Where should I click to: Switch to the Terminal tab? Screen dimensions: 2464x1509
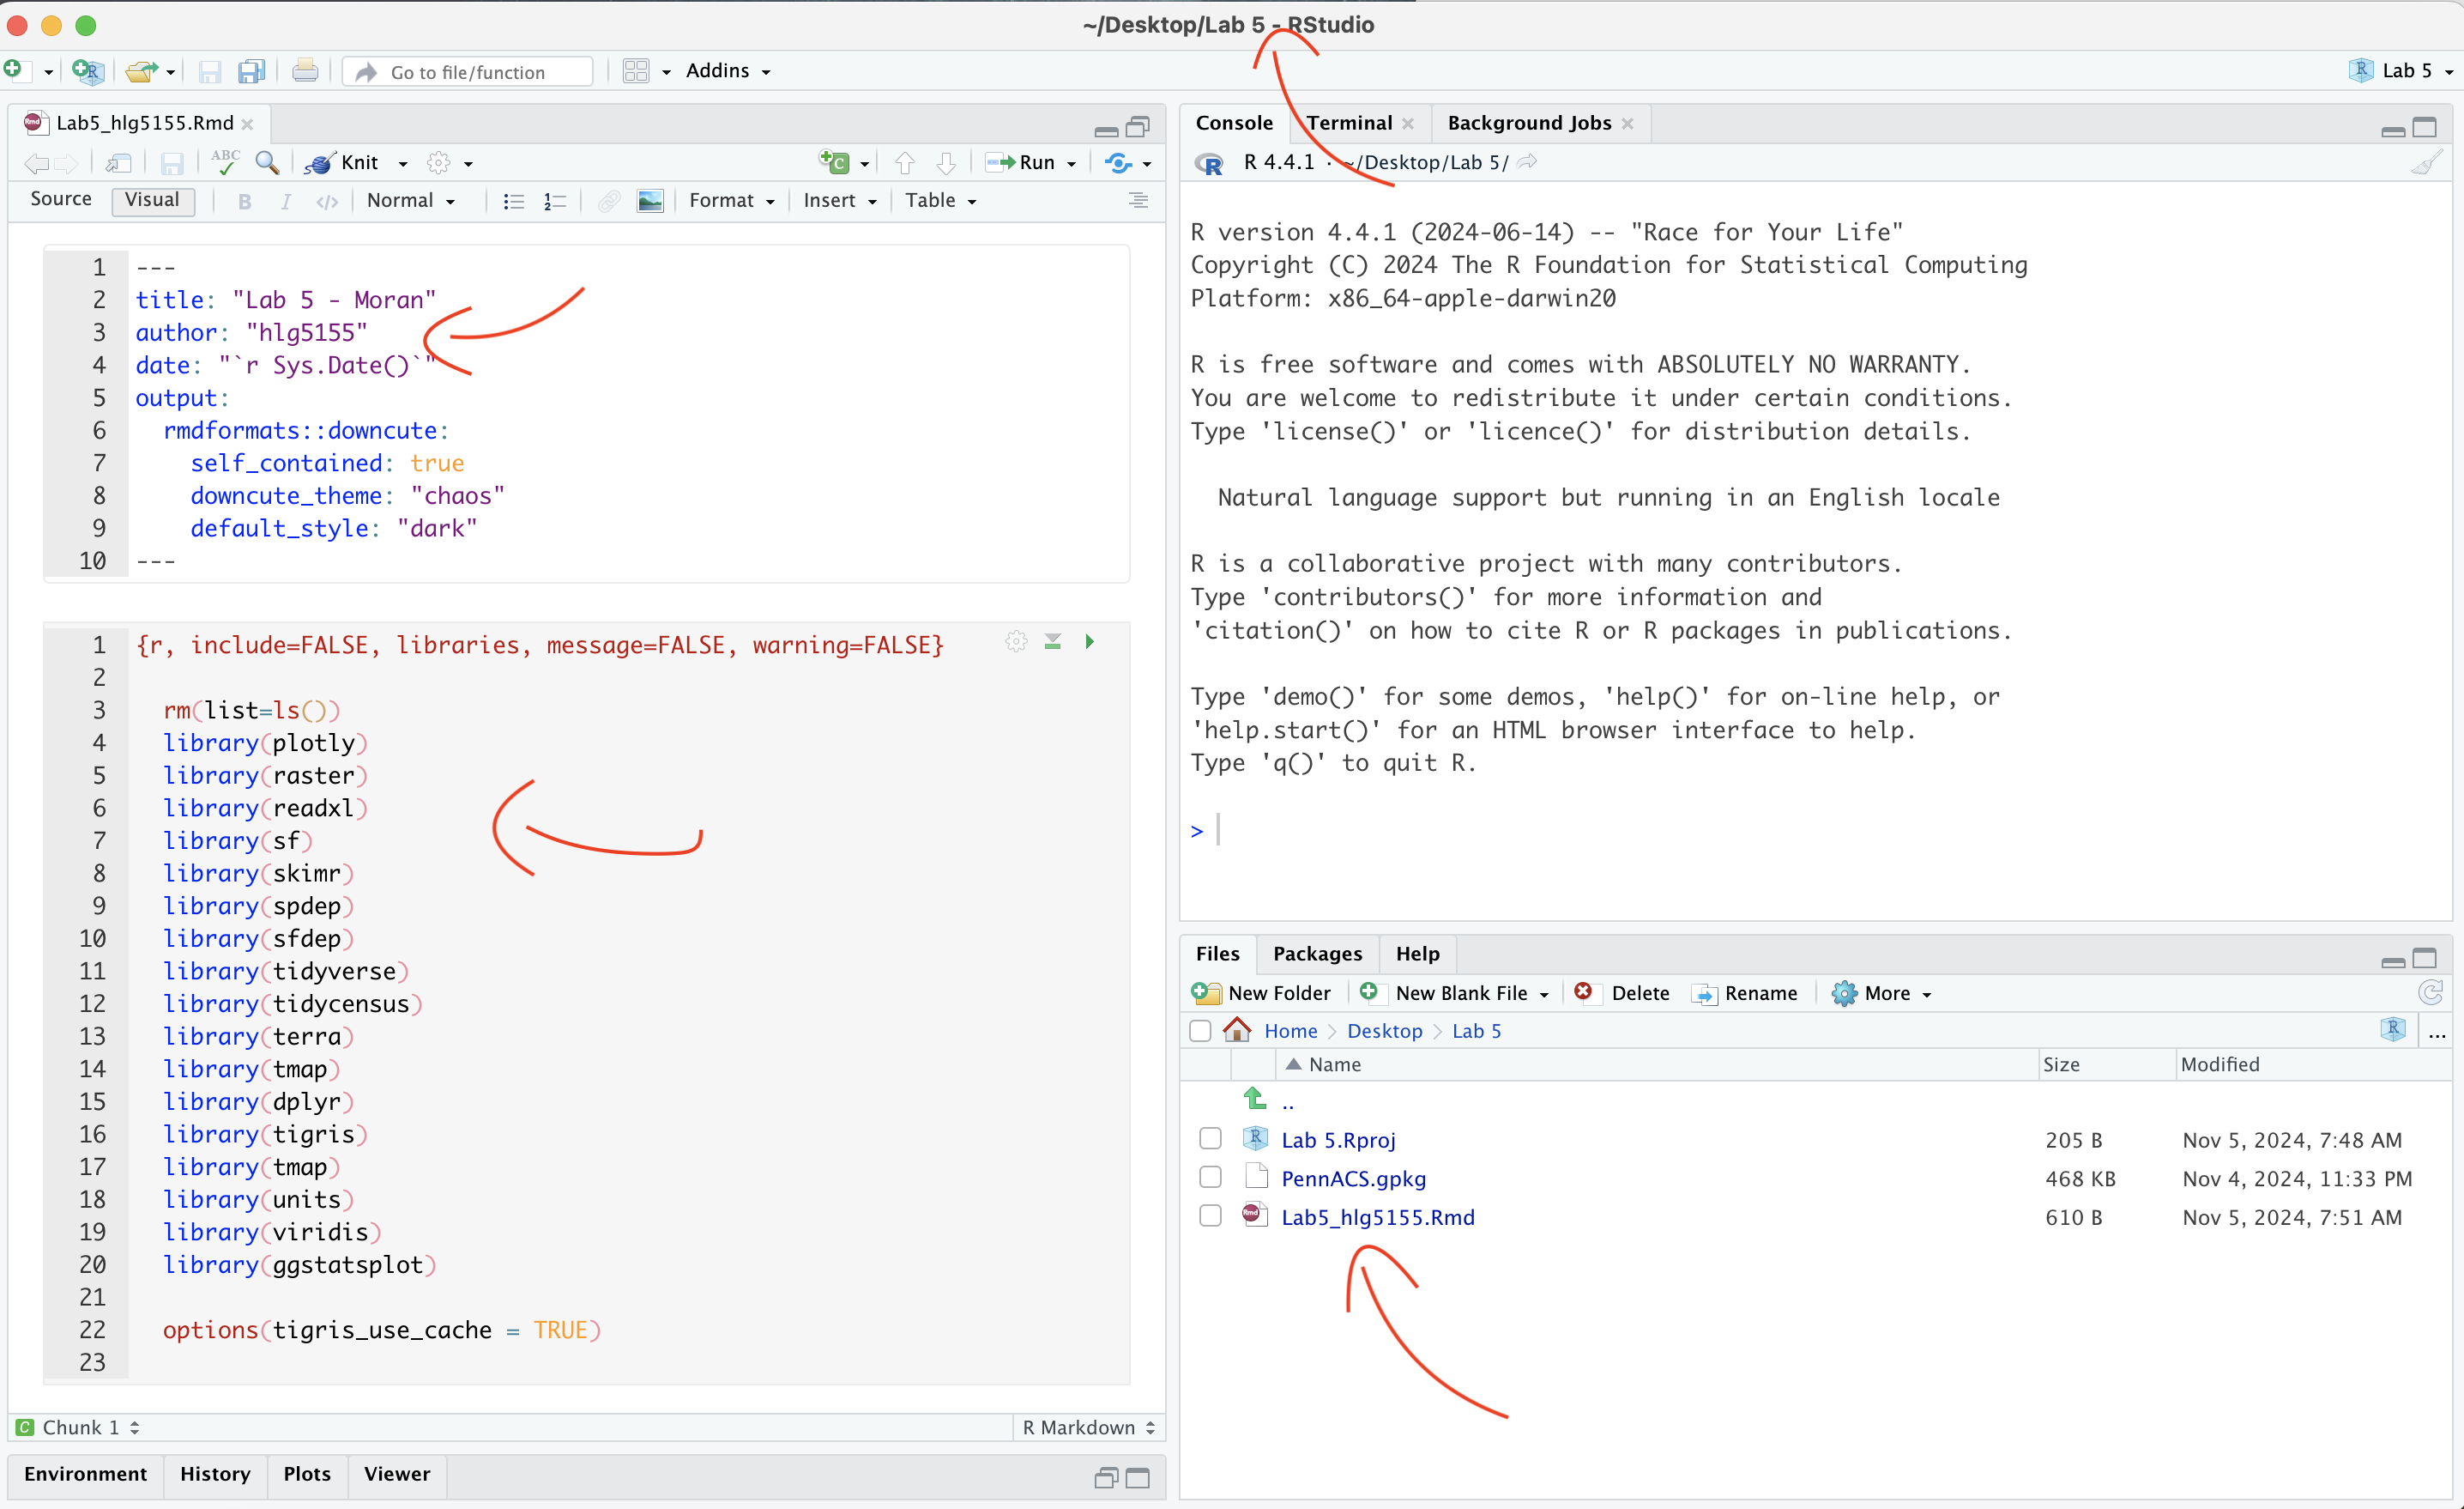tap(1349, 123)
